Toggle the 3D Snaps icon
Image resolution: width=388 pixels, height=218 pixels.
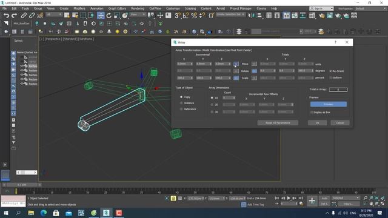(x=178, y=16)
